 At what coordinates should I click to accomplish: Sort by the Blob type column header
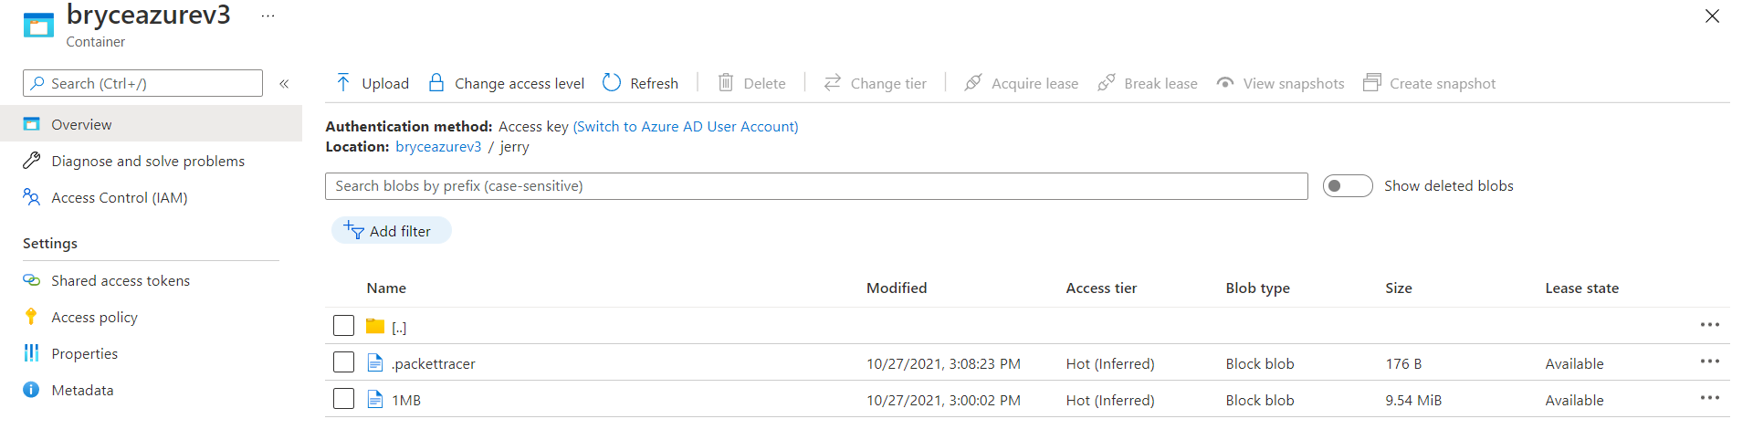click(x=1257, y=288)
